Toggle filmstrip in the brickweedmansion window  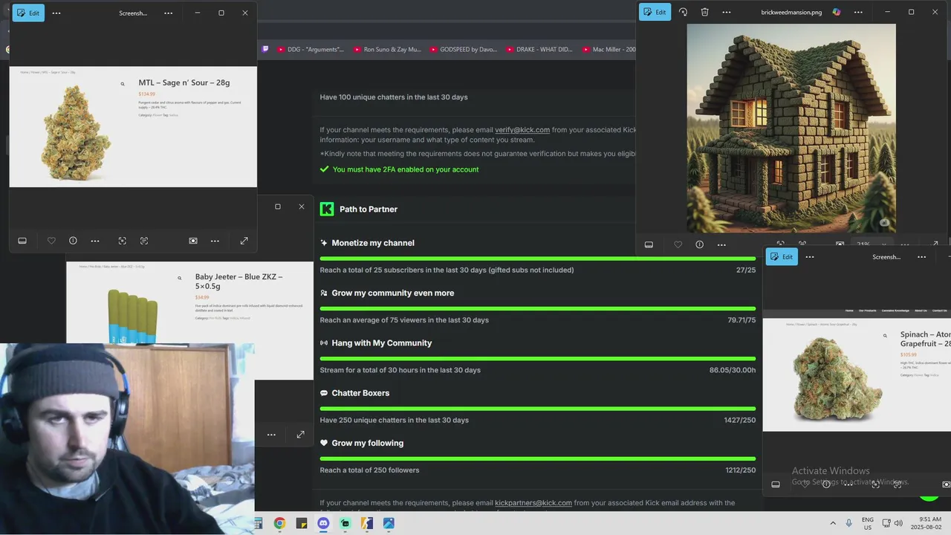point(649,244)
